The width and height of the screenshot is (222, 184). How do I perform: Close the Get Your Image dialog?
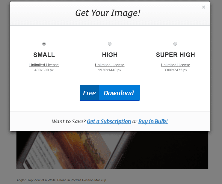click(x=203, y=7)
